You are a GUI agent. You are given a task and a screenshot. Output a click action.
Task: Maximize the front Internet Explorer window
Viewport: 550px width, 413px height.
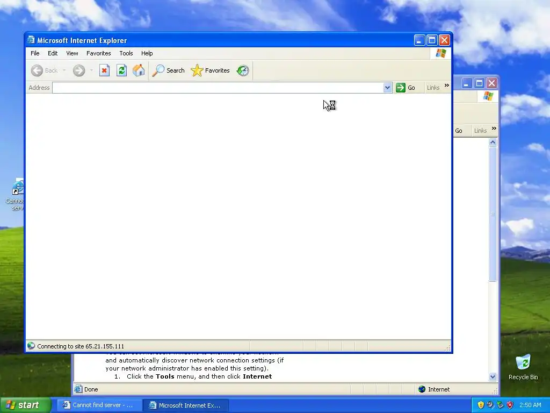[432, 40]
